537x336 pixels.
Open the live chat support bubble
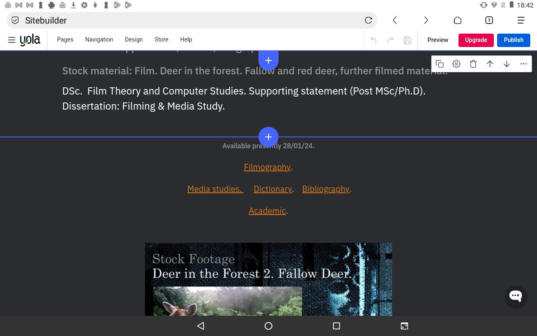(516, 296)
